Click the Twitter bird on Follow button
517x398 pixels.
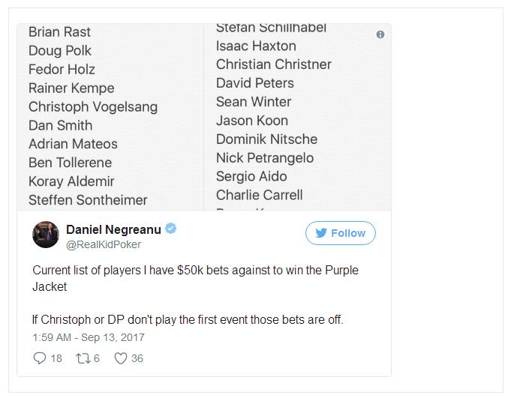321,233
